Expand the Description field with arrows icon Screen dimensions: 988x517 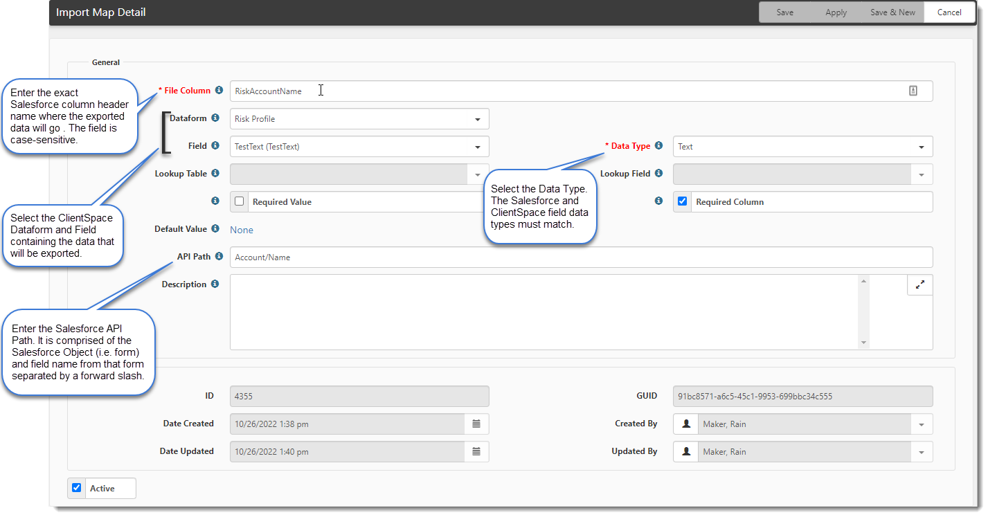tap(919, 284)
